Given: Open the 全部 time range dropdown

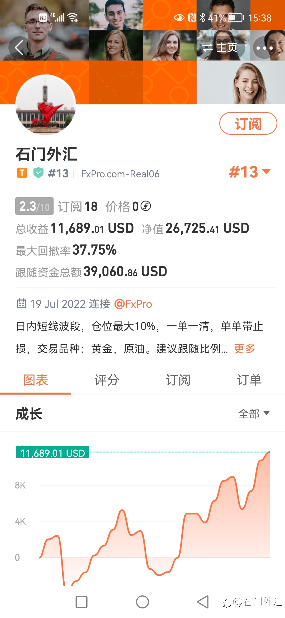Looking at the screenshot, I should point(254,414).
